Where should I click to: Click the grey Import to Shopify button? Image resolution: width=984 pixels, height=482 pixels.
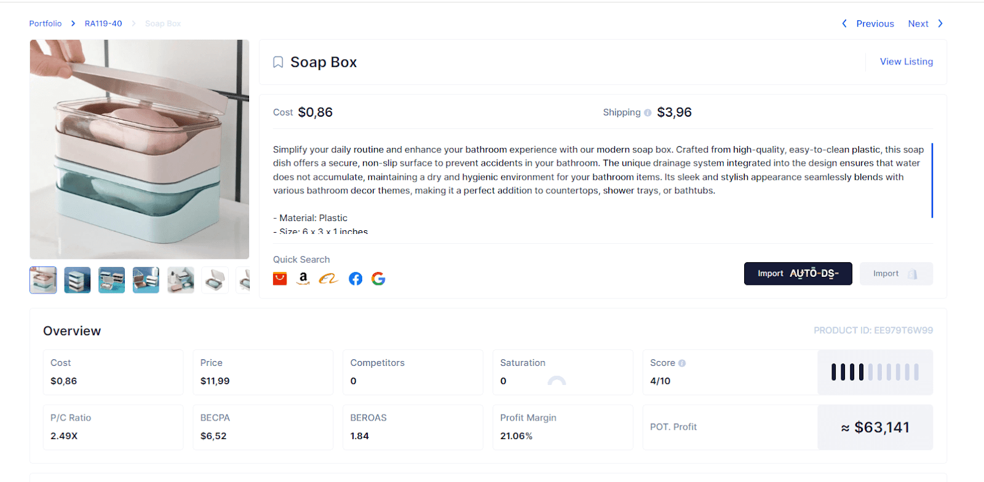[896, 274]
